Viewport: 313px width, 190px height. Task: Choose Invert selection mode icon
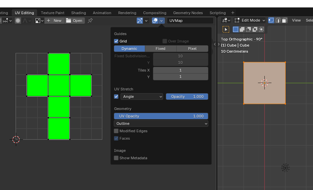point(255,30)
